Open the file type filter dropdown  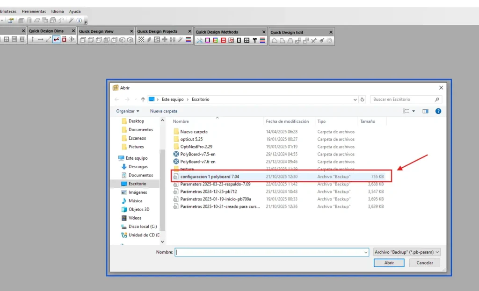[407, 252]
